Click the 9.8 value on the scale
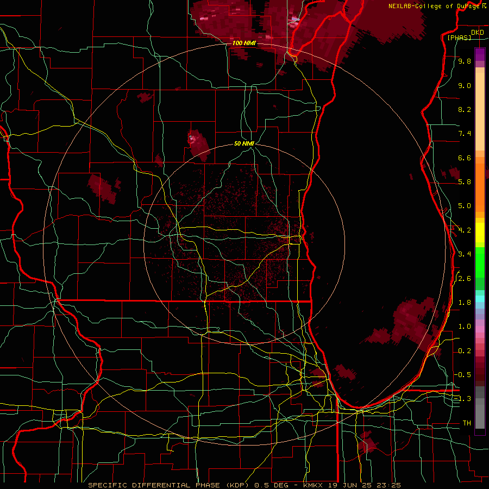 point(465,61)
